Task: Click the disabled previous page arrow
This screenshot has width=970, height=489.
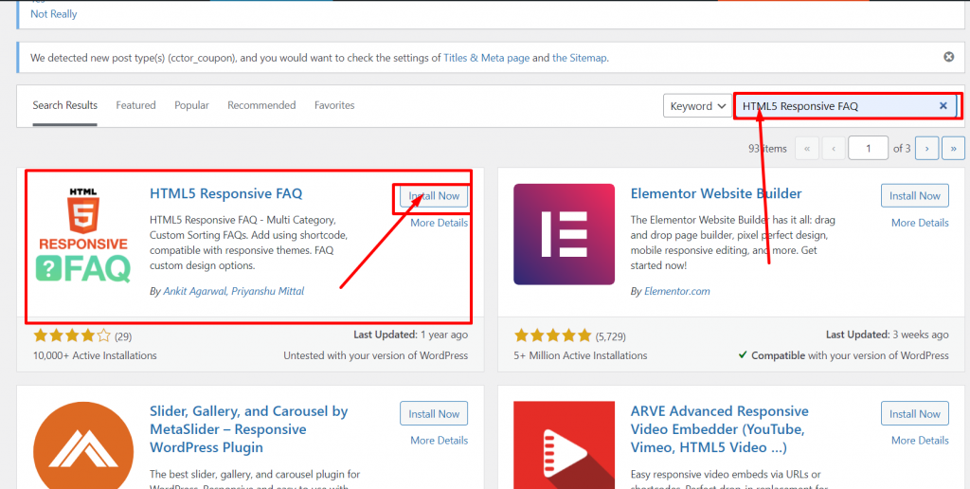Action: (x=834, y=149)
